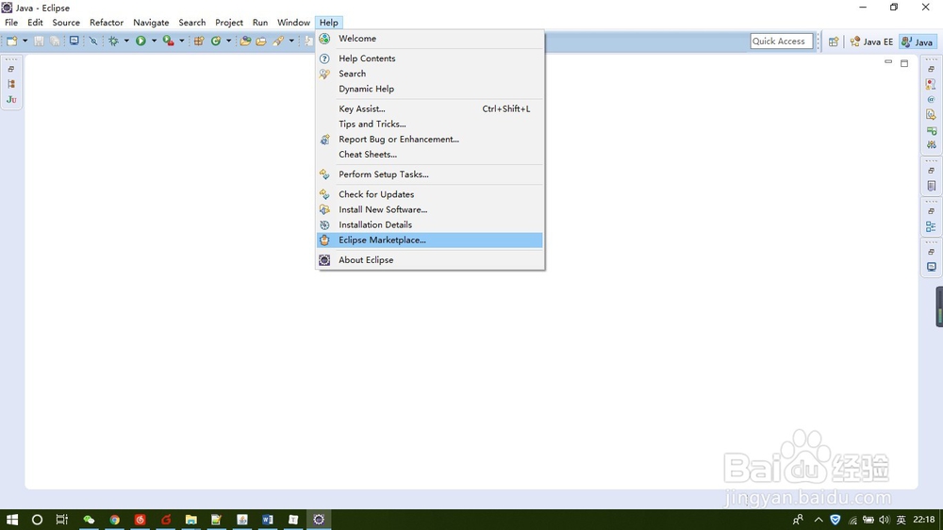
Task: Open Eclipse Marketplace... entry
Action: click(430, 240)
